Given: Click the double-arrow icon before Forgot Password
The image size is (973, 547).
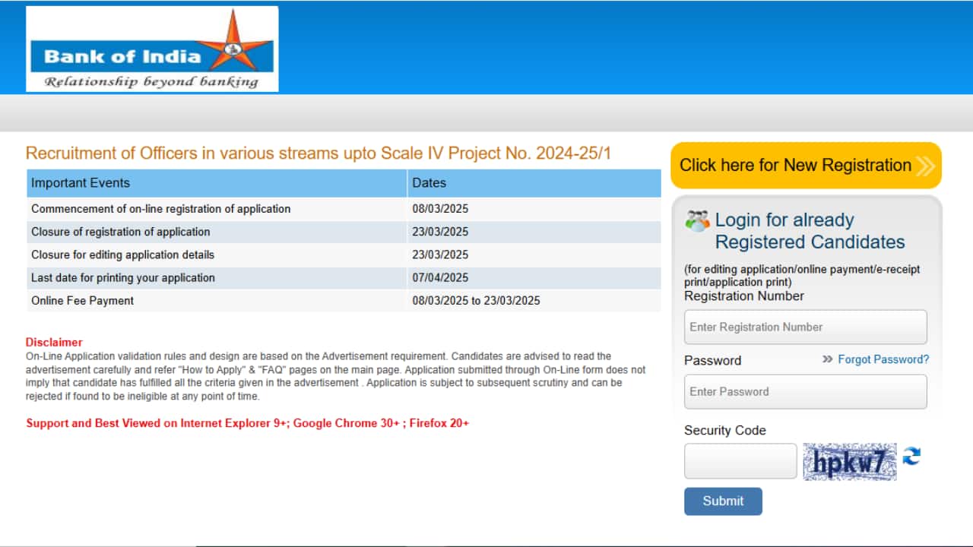Looking at the screenshot, I should [x=826, y=359].
